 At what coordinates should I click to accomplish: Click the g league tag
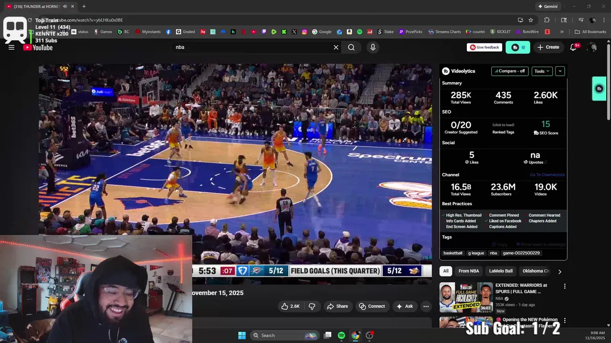pyautogui.click(x=476, y=253)
